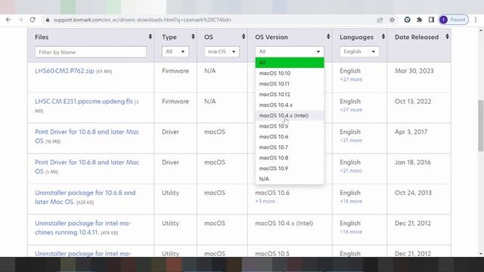Click the Oct 13, 2022 date cell
The image size is (484, 272).
pyautogui.click(x=413, y=101)
